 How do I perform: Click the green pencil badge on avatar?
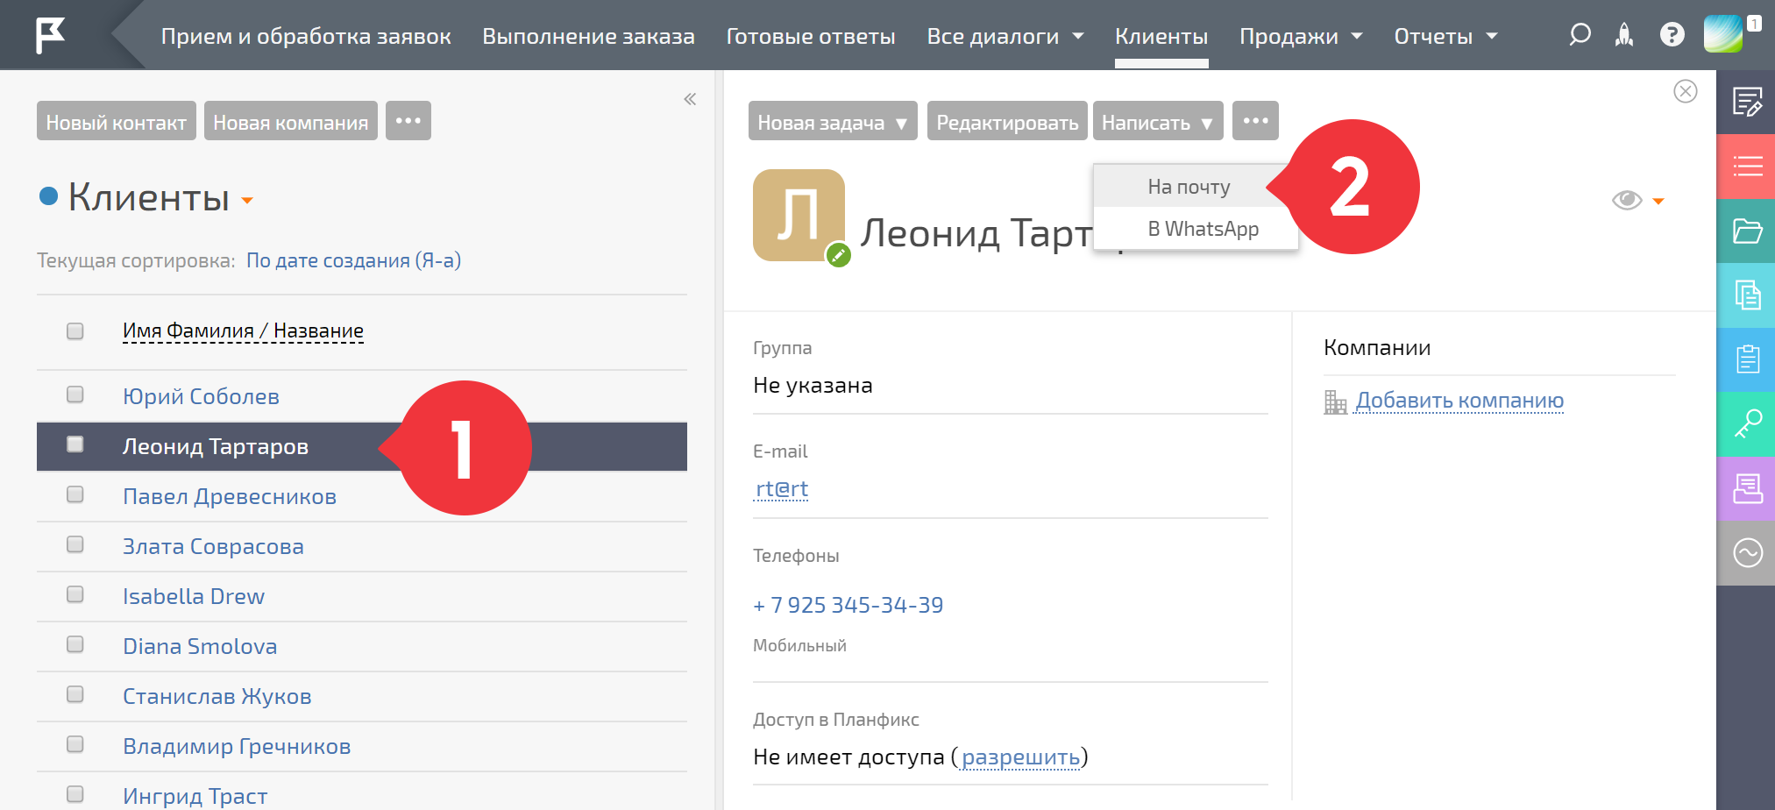839,255
